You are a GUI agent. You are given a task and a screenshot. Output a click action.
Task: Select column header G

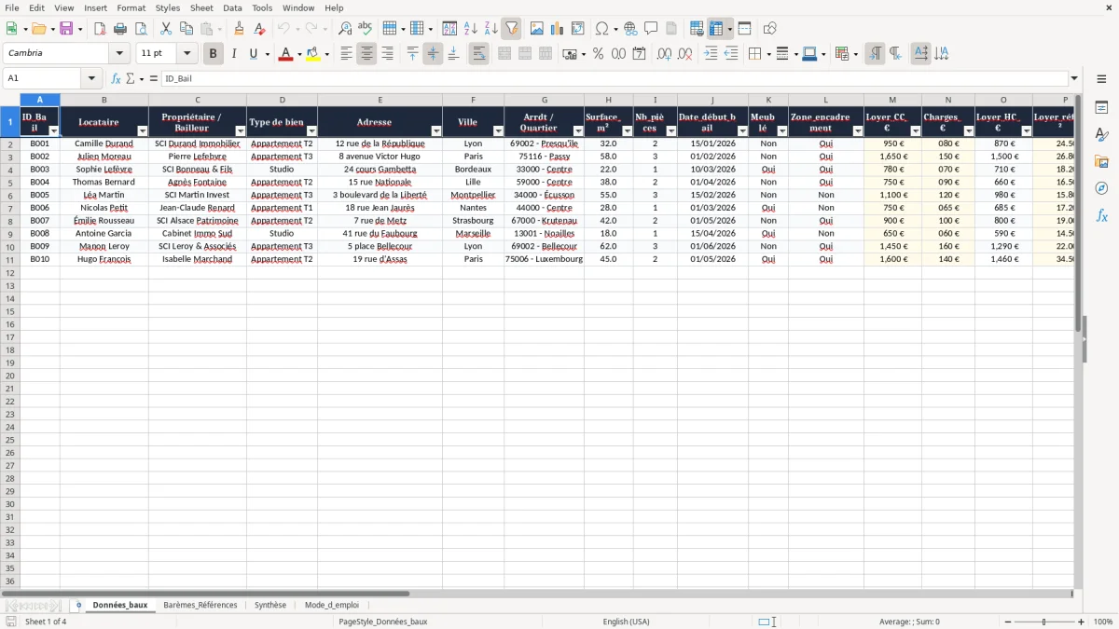point(545,100)
